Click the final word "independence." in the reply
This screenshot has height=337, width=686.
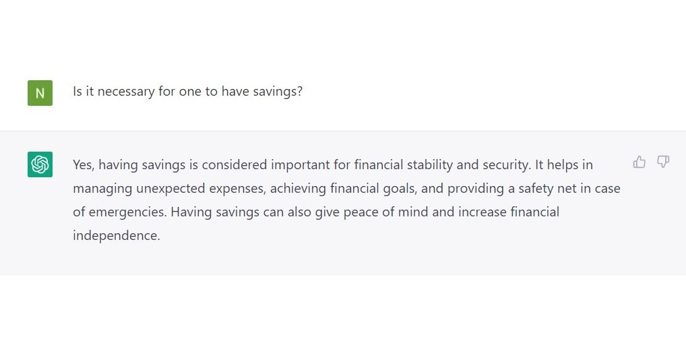[x=117, y=237]
